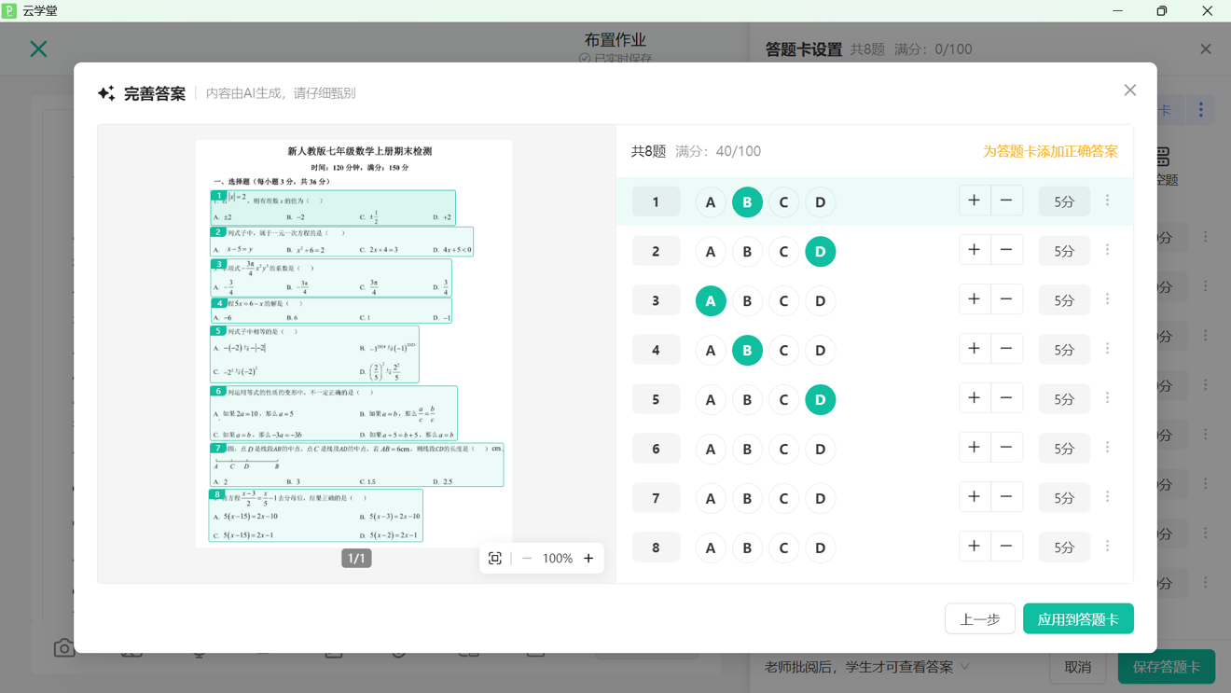Decrease the score for question 8
Screen dimensions: 1231x693
coord(1006,547)
